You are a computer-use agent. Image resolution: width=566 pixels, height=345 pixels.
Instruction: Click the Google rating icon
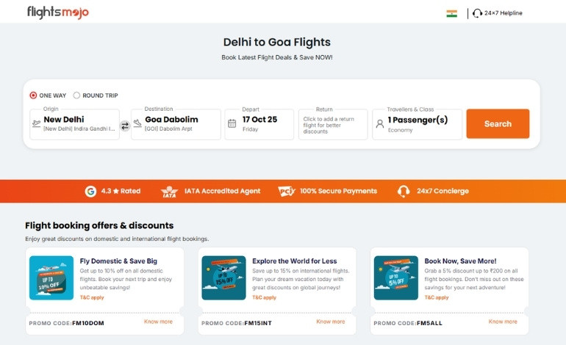[x=90, y=191]
